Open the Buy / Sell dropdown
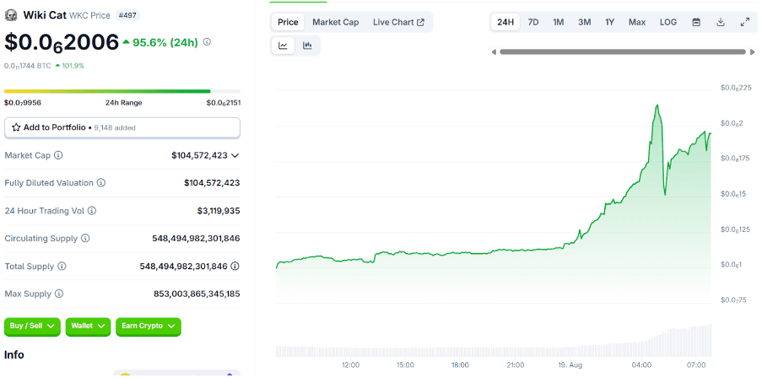The height and width of the screenshot is (378, 762). (x=32, y=326)
